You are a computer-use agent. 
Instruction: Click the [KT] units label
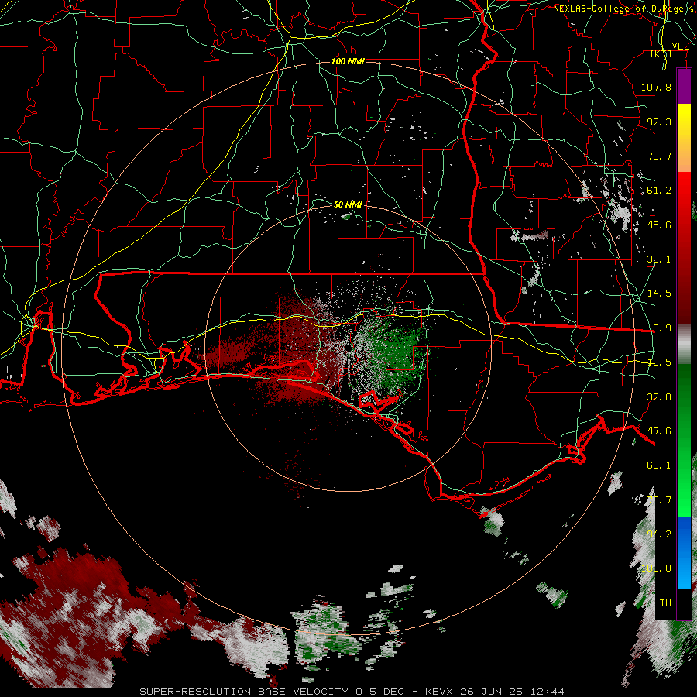(661, 54)
